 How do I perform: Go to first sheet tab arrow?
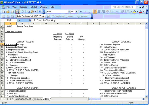coord(2,99)
